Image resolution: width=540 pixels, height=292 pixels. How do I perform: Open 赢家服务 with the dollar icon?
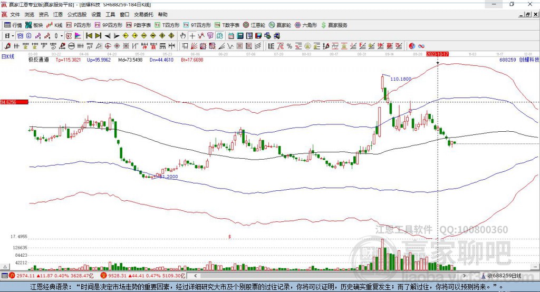[x=334, y=25]
